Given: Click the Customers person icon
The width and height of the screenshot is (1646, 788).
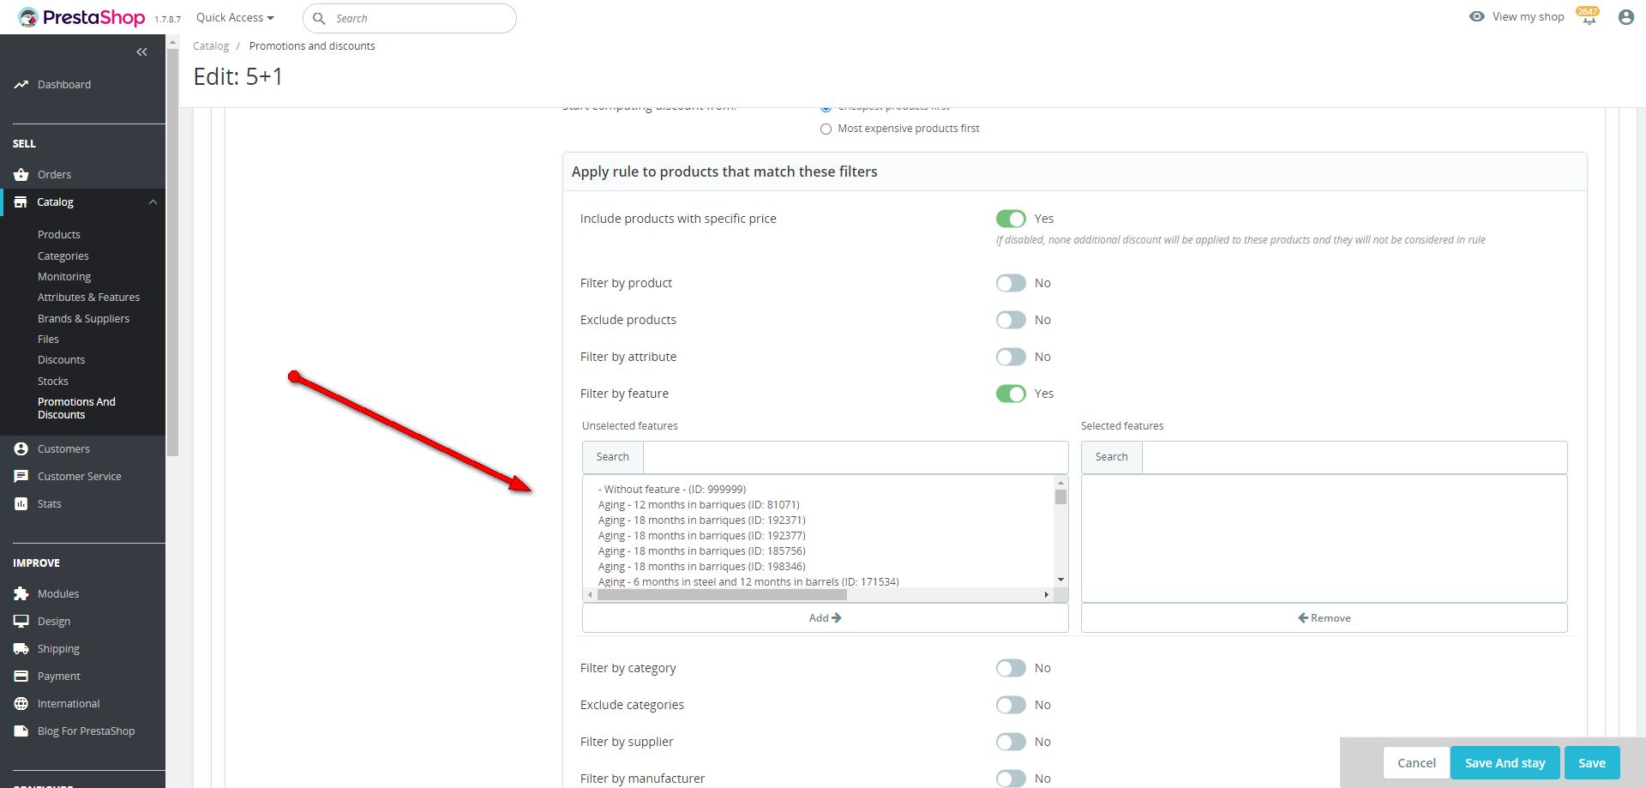Looking at the screenshot, I should 21,449.
